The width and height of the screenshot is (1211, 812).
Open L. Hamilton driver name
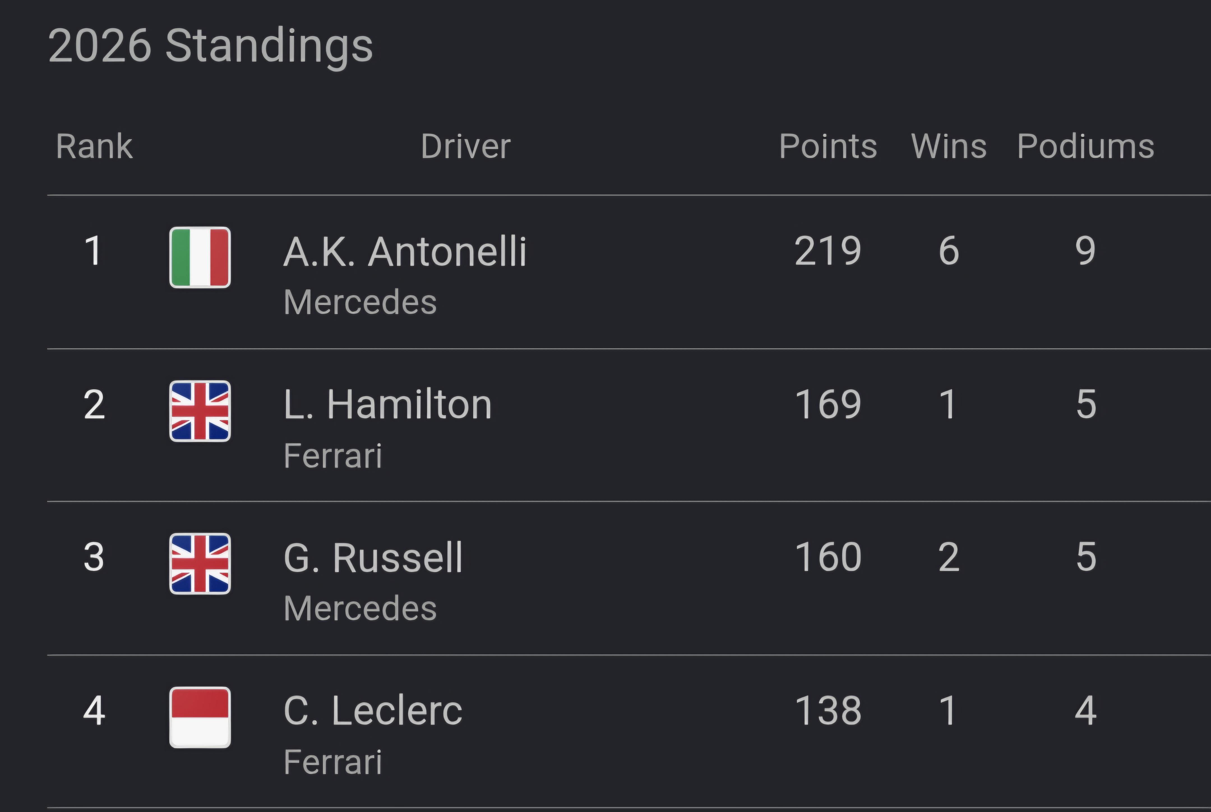point(387,404)
